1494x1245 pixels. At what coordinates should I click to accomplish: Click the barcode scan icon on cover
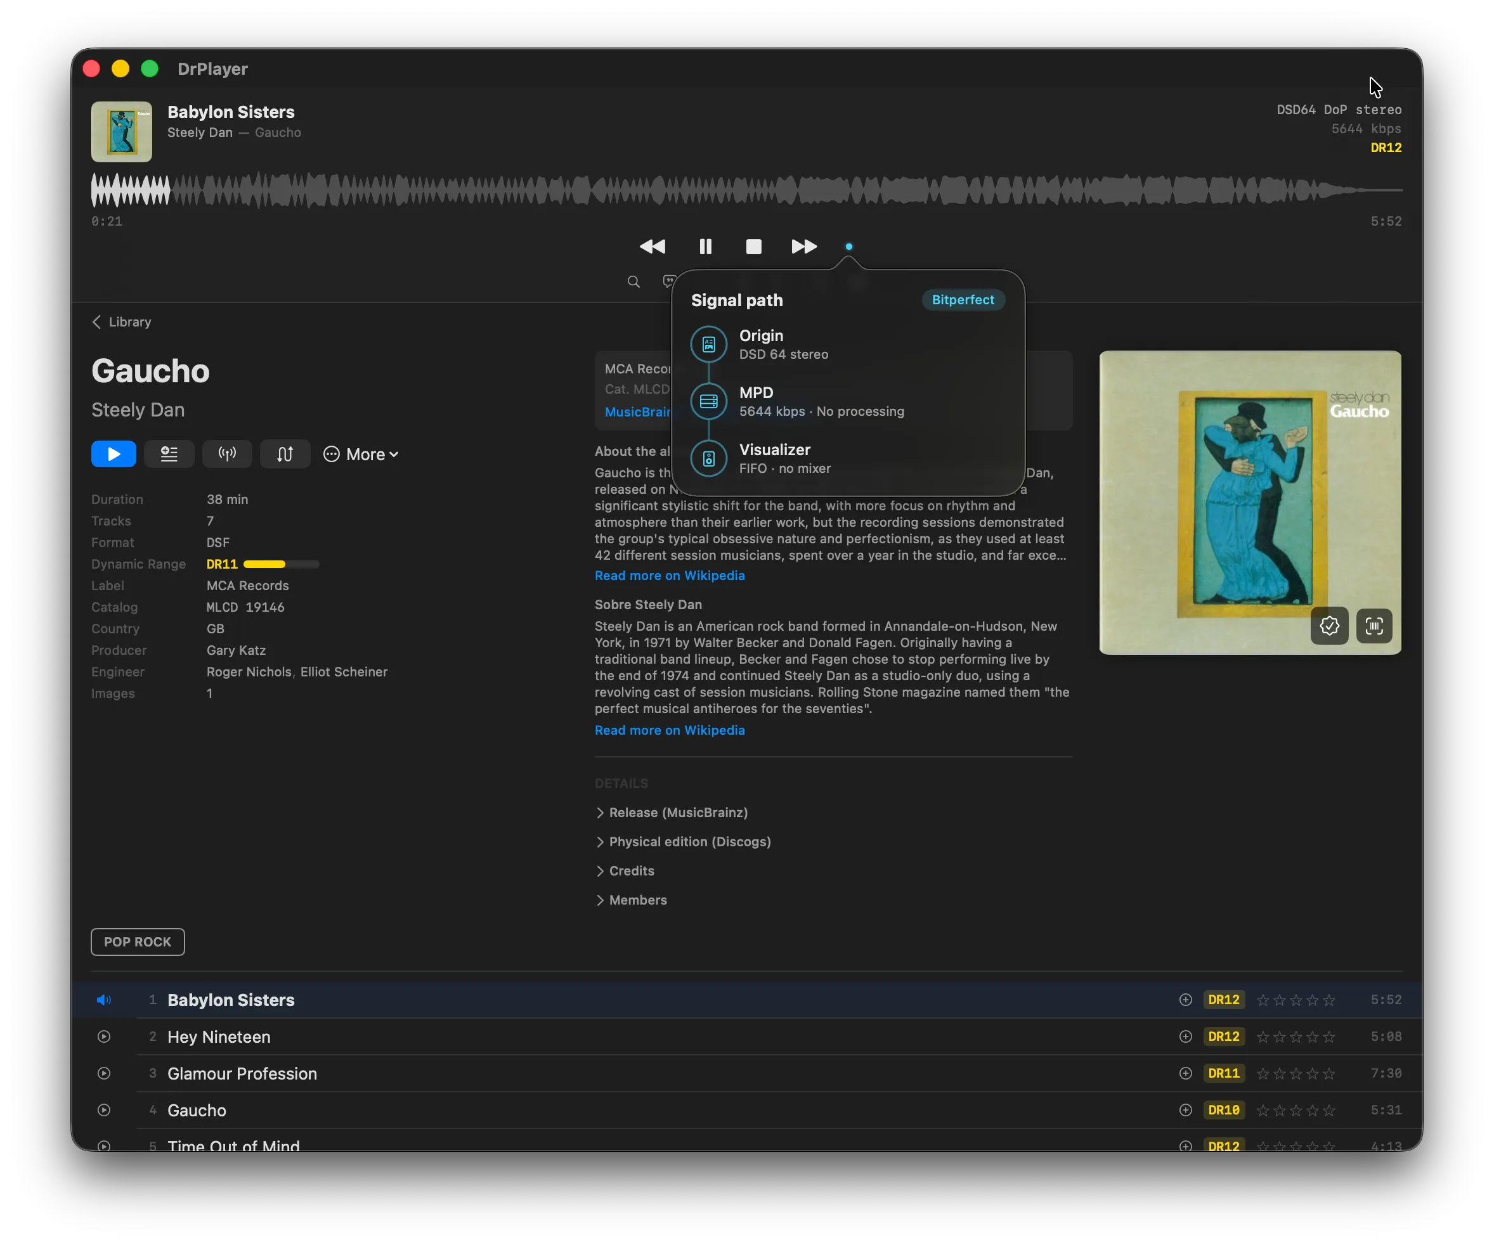1374,626
